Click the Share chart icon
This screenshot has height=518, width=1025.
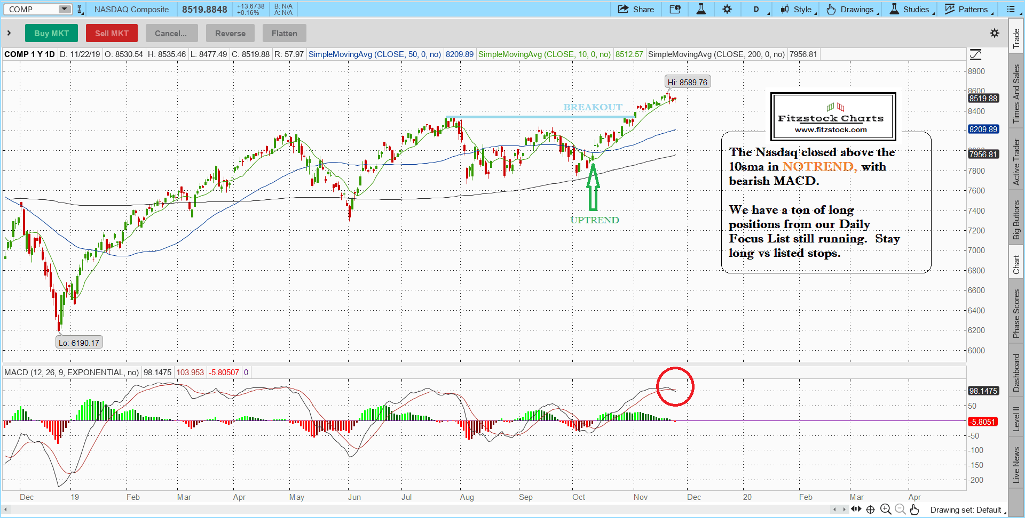[x=635, y=9]
